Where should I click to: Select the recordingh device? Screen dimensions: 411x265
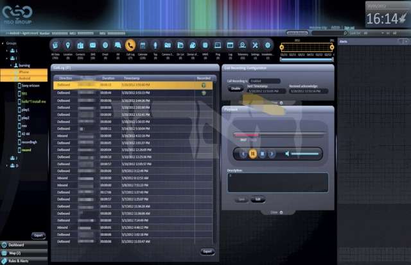coord(28,142)
